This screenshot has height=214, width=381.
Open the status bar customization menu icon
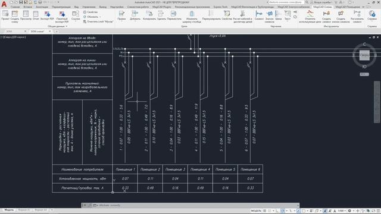coord(379,211)
